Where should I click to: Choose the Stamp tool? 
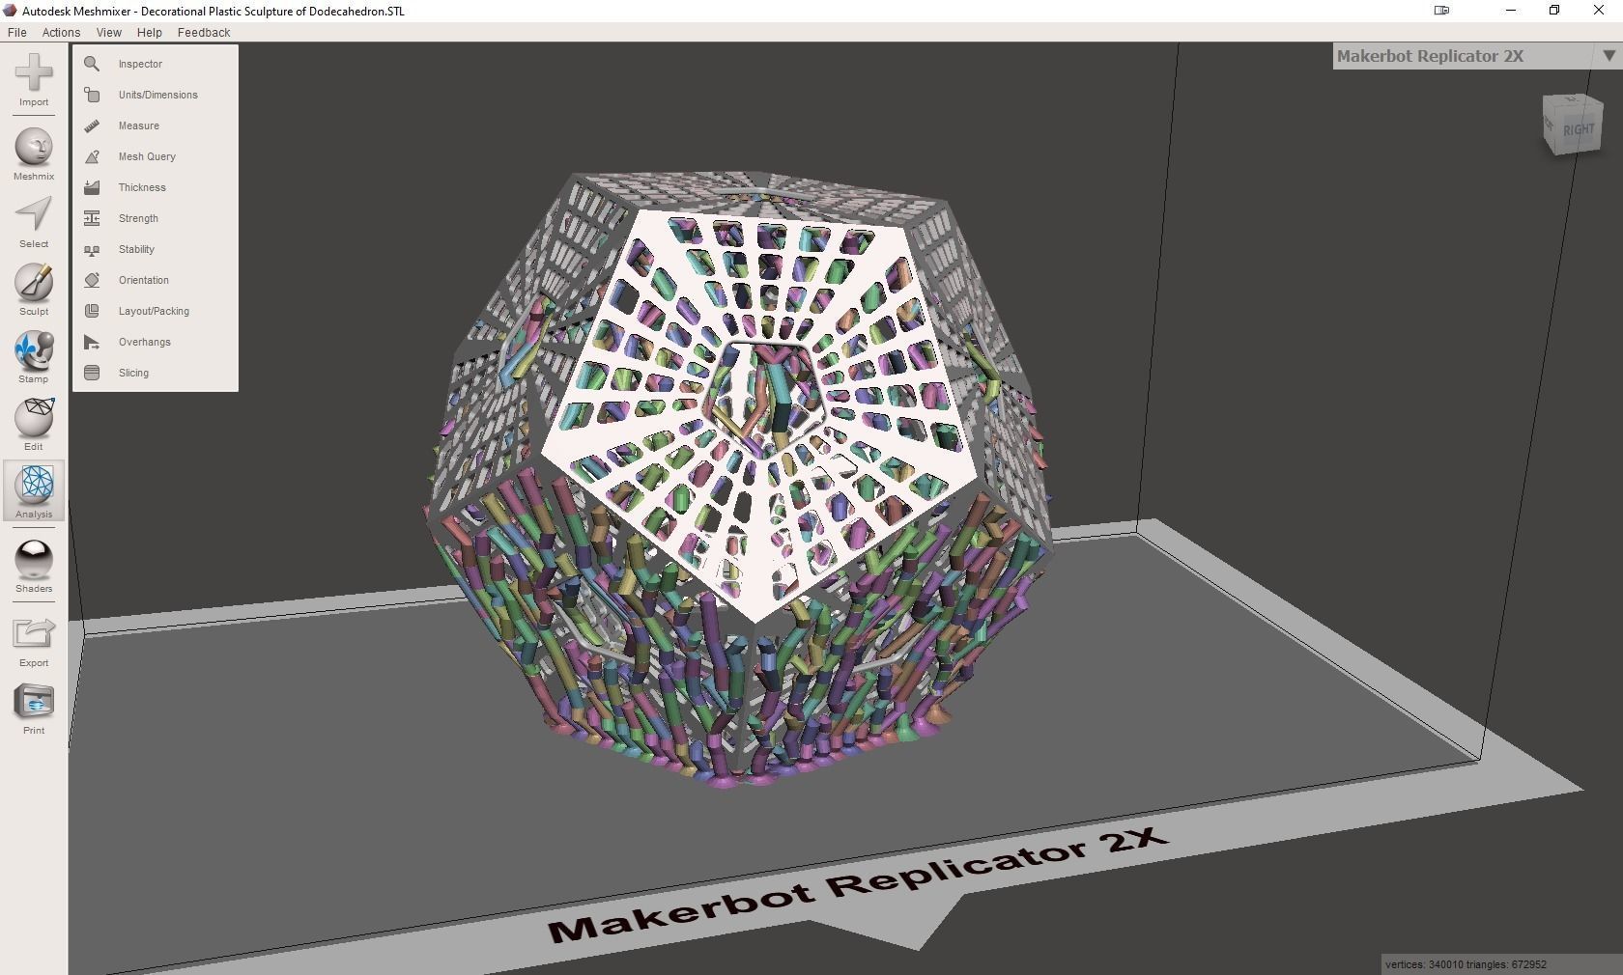click(x=34, y=349)
